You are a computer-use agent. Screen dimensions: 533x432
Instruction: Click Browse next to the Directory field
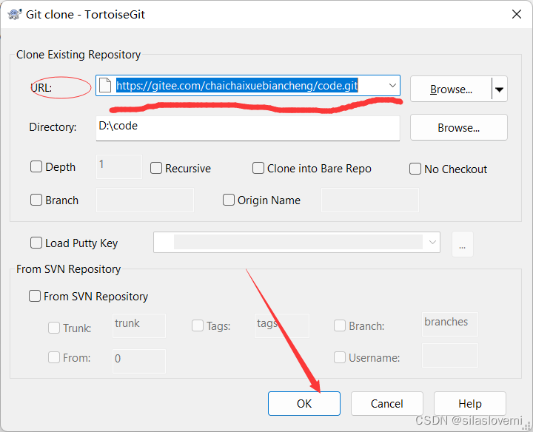[458, 128]
